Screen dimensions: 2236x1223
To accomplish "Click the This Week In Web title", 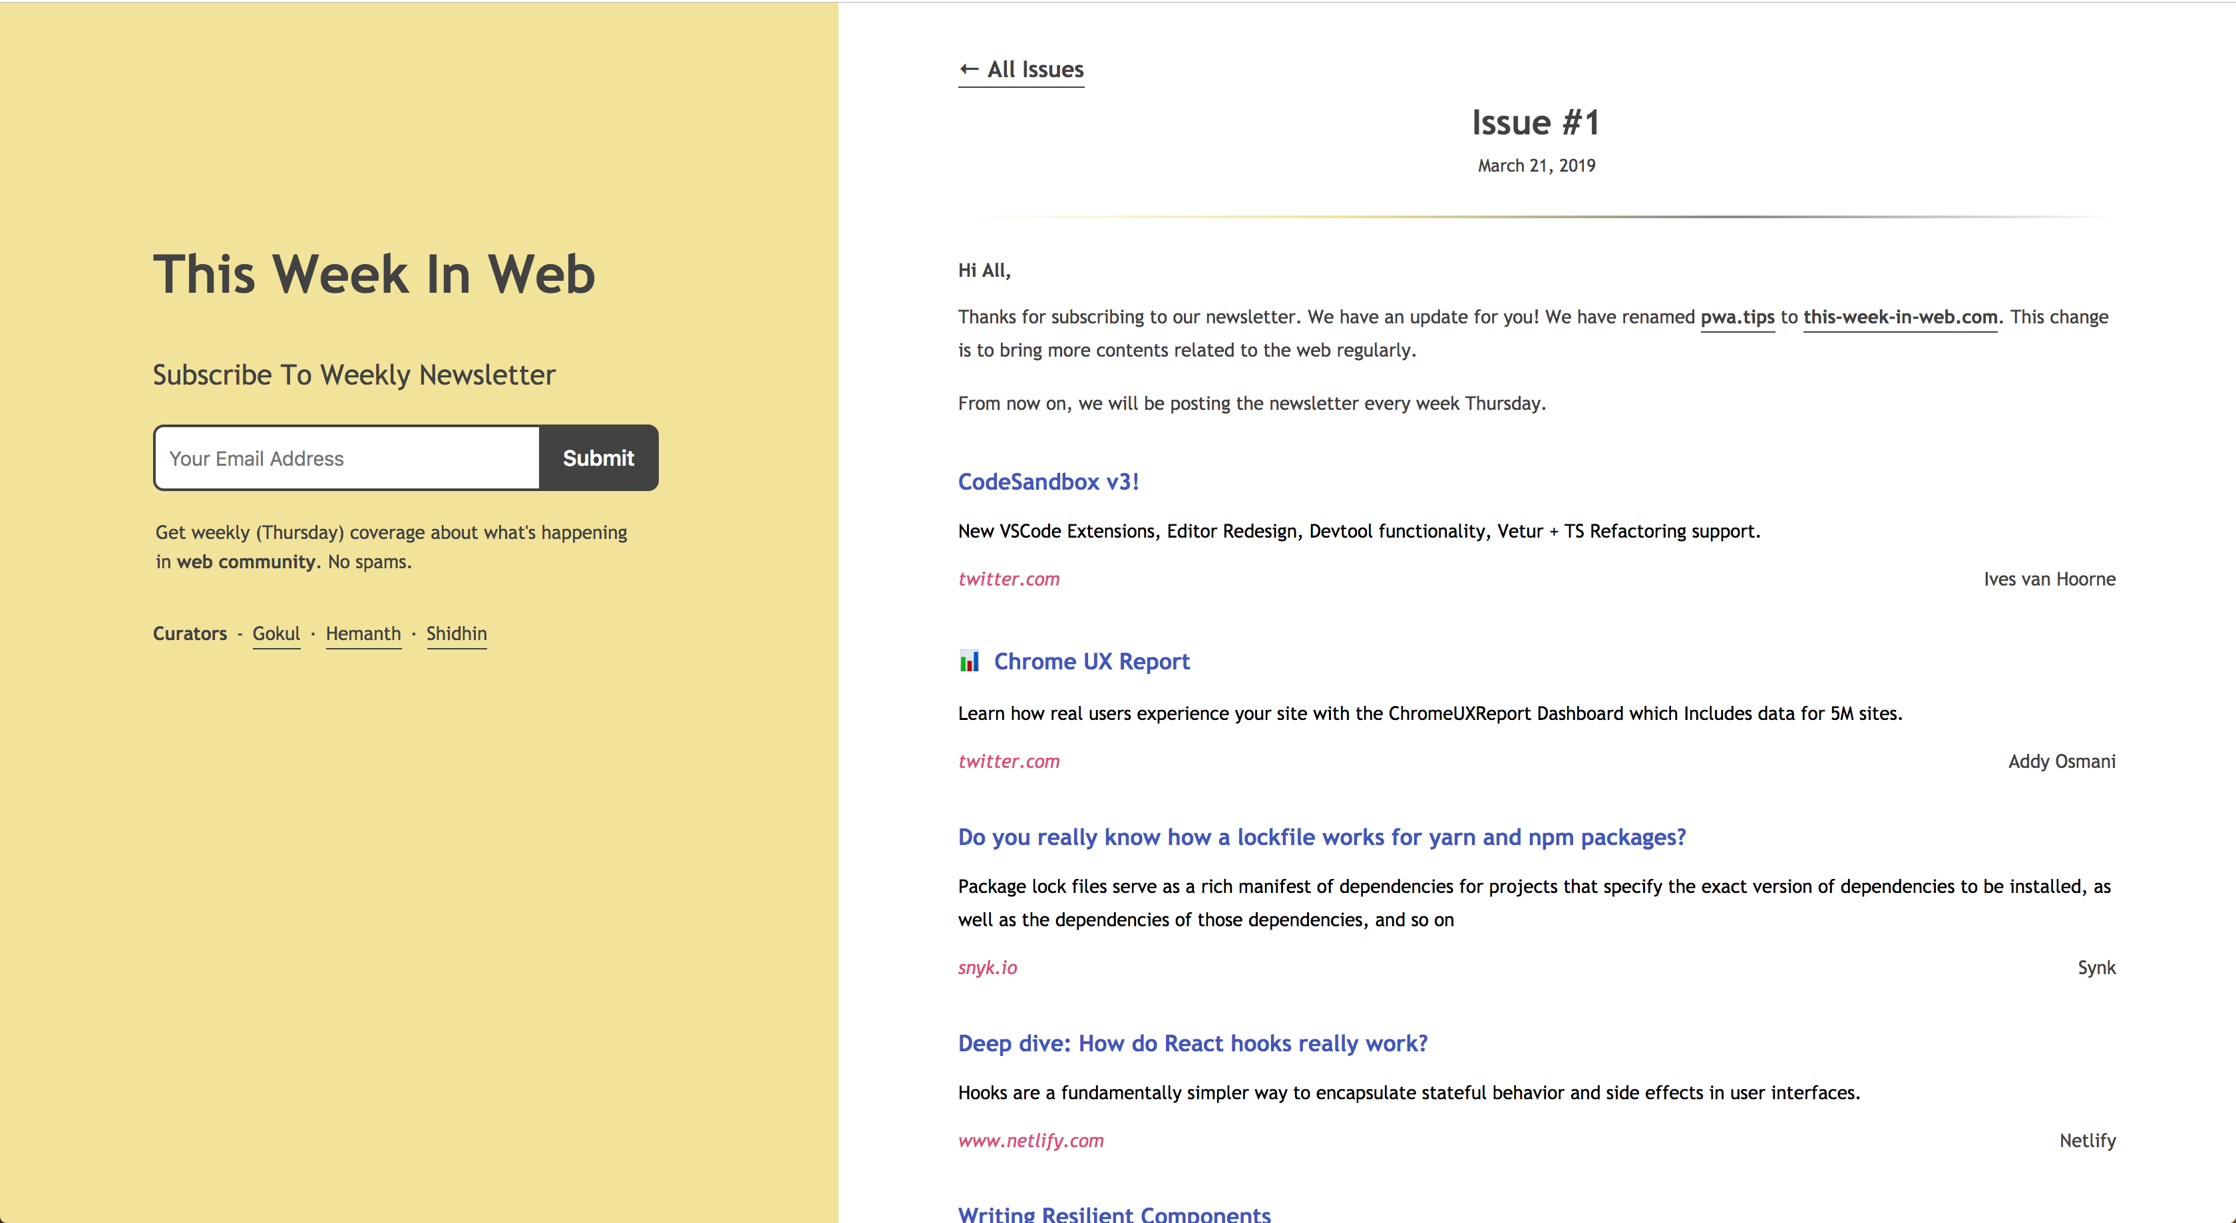I will click(x=374, y=273).
